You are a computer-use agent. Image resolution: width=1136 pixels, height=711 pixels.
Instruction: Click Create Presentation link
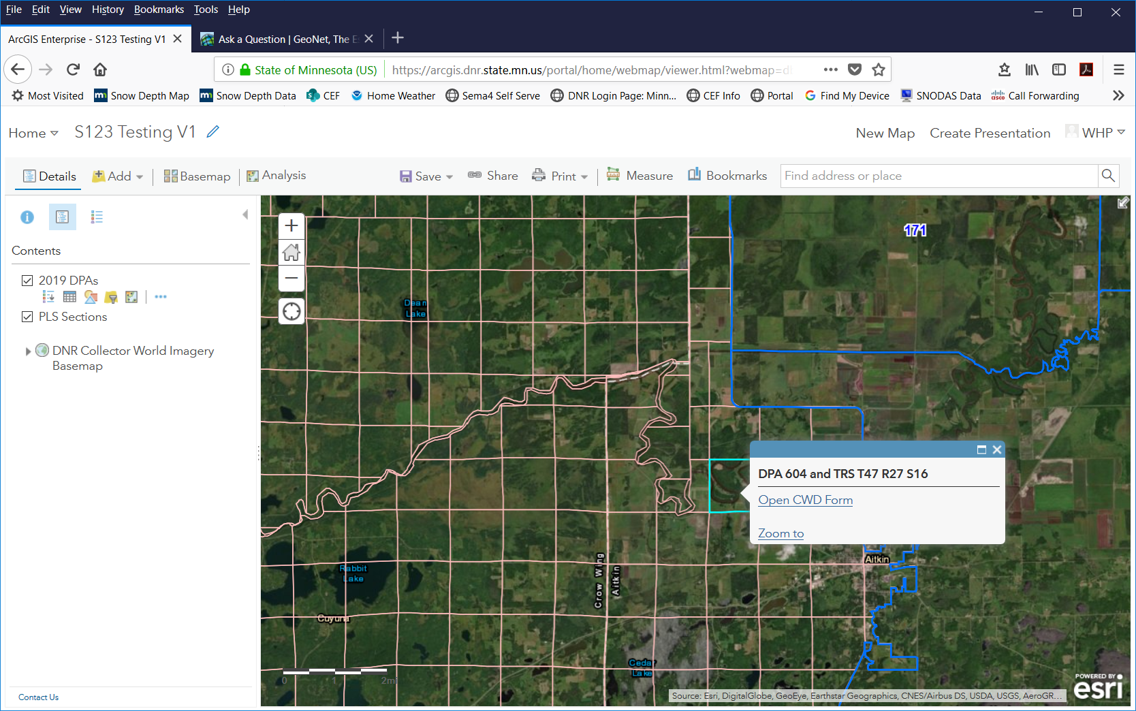coord(990,133)
